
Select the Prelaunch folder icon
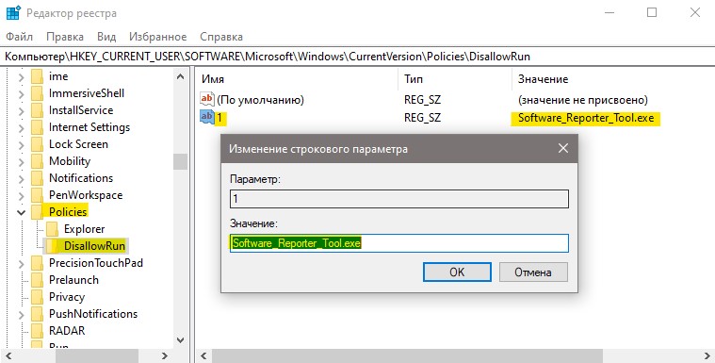pyautogui.click(x=38, y=280)
